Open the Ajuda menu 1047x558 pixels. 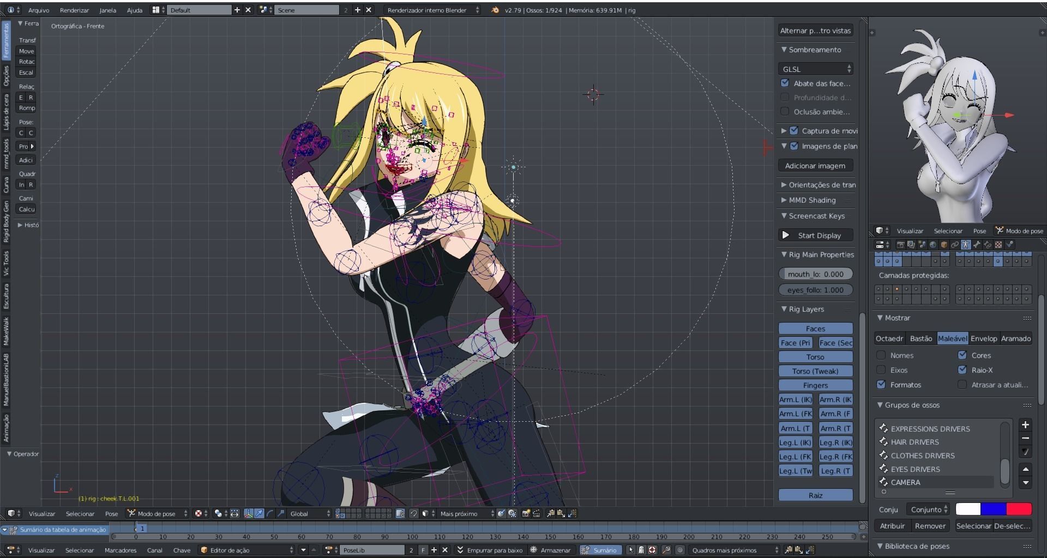click(x=134, y=10)
